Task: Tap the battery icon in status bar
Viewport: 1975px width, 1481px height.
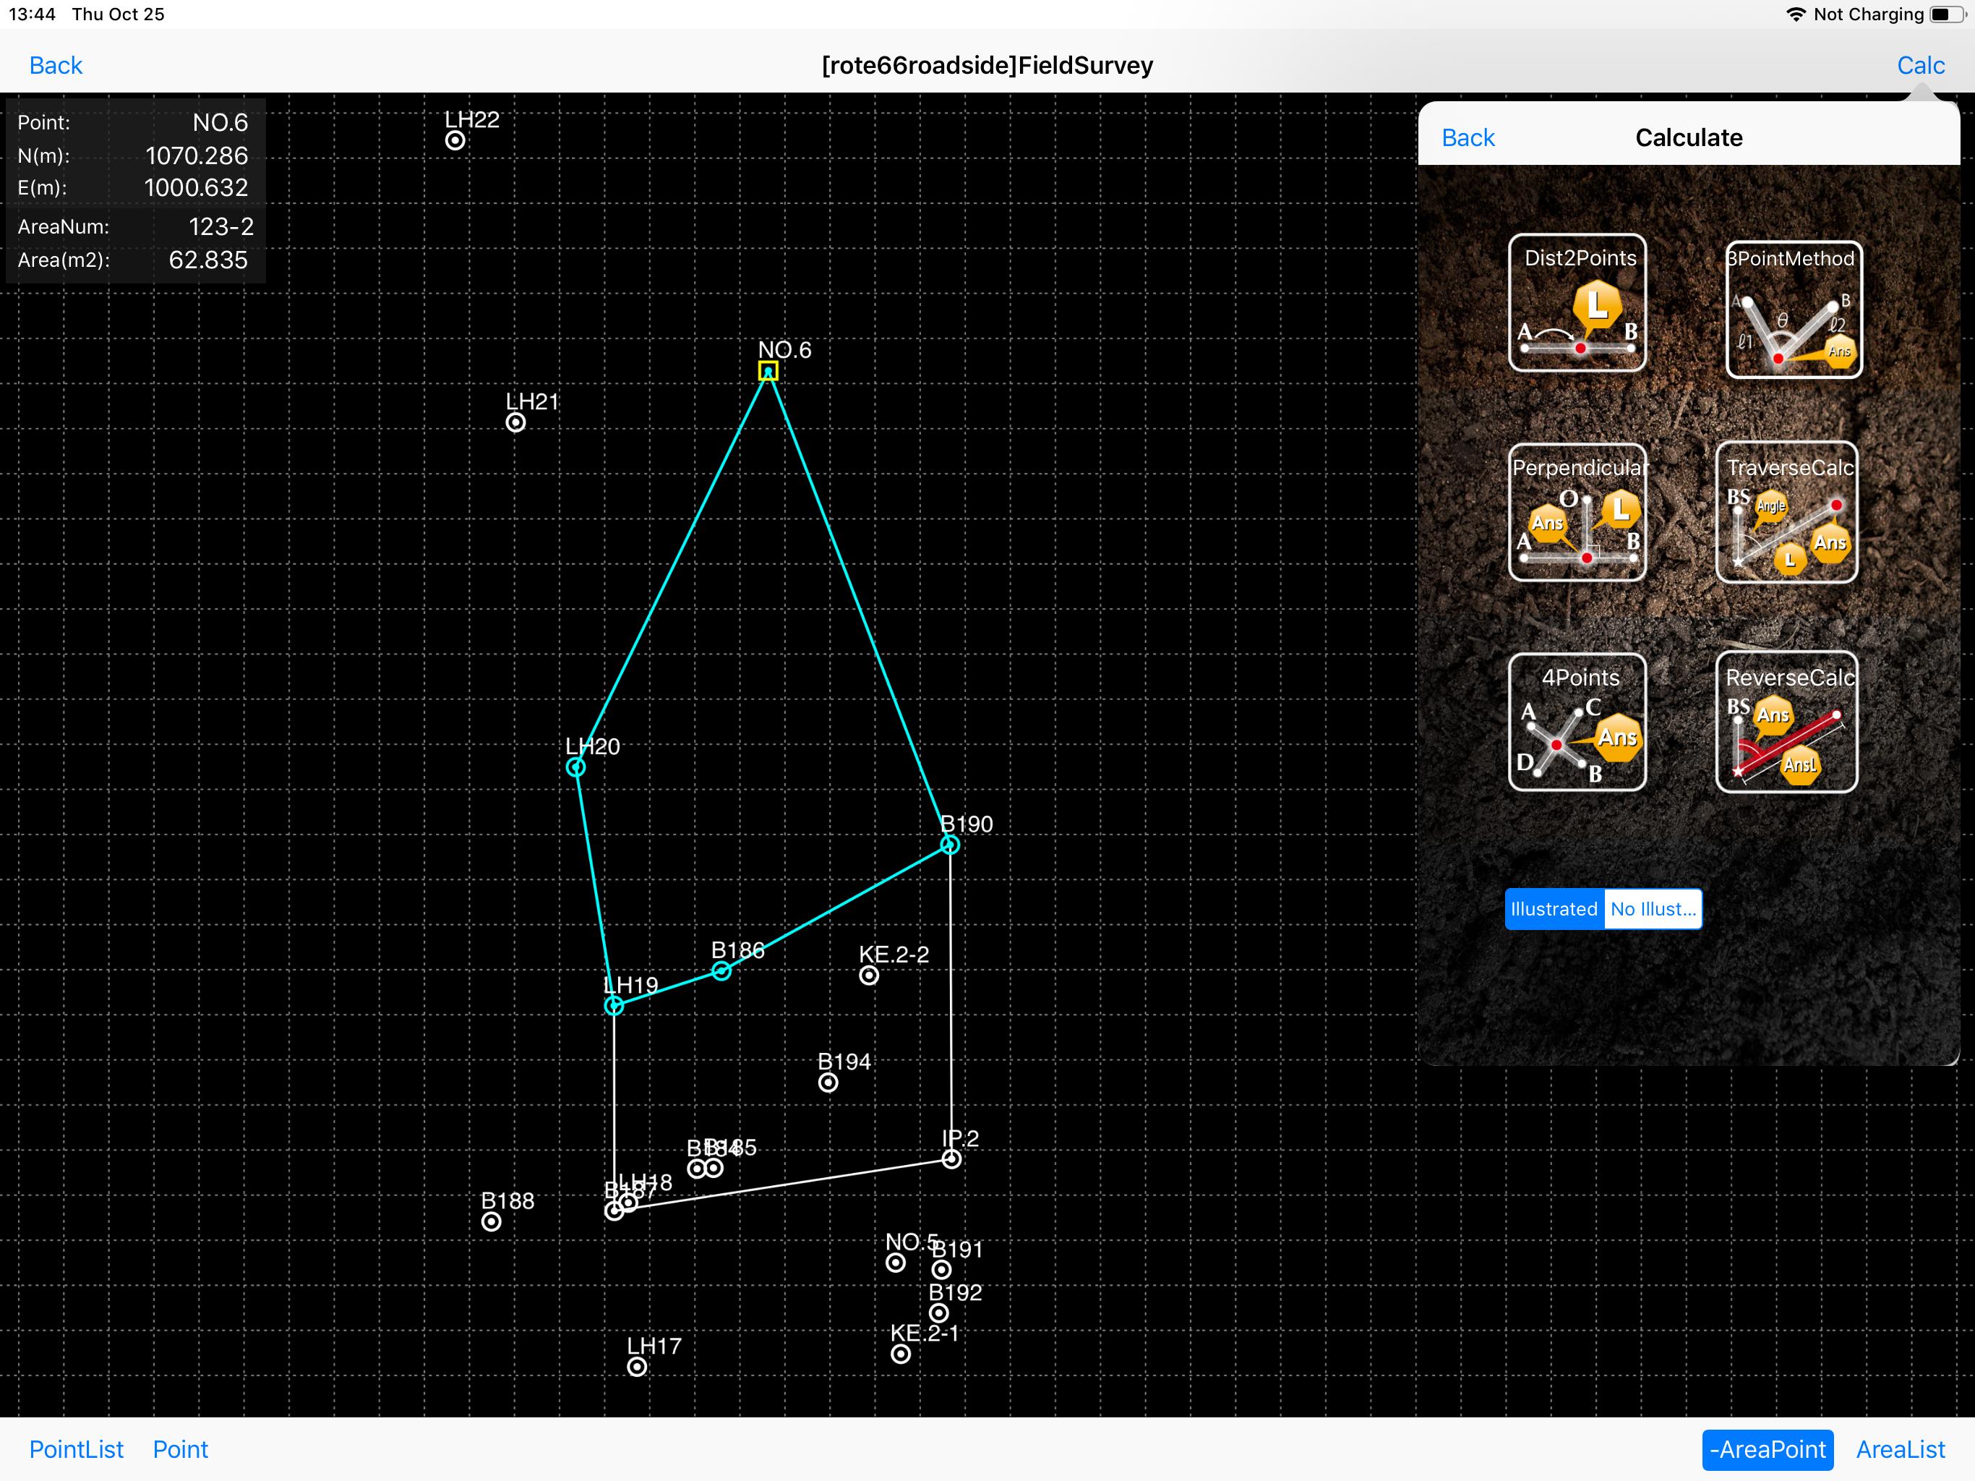Action: click(x=1948, y=14)
